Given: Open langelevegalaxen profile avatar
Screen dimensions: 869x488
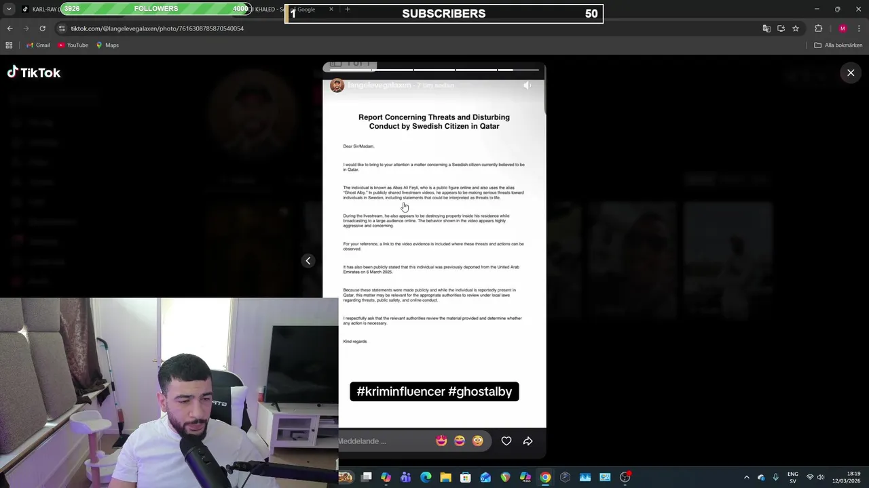Looking at the screenshot, I should (337, 85).
